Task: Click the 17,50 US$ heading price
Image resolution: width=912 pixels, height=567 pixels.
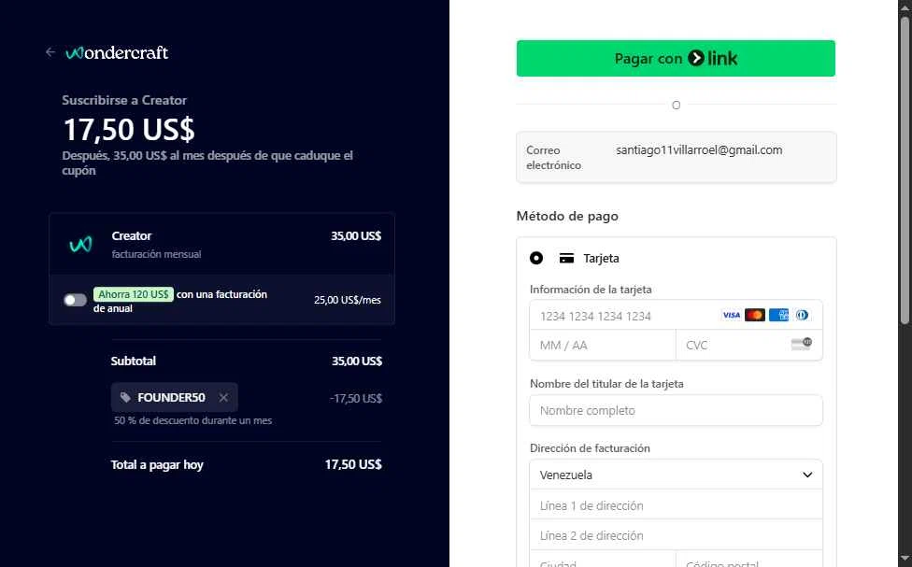Action: tap(129, 129)
